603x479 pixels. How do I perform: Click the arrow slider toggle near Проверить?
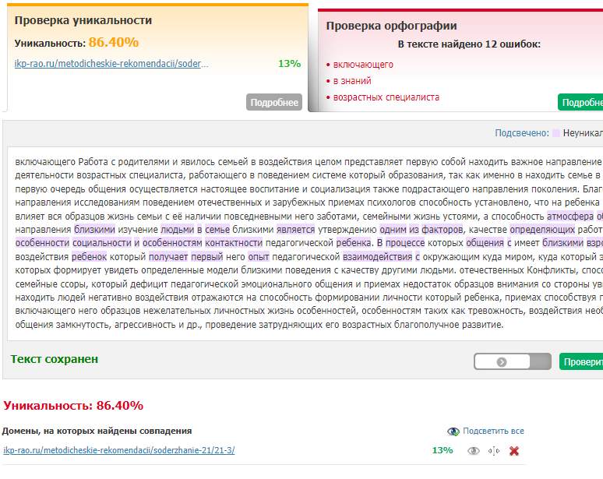(513, 361)
